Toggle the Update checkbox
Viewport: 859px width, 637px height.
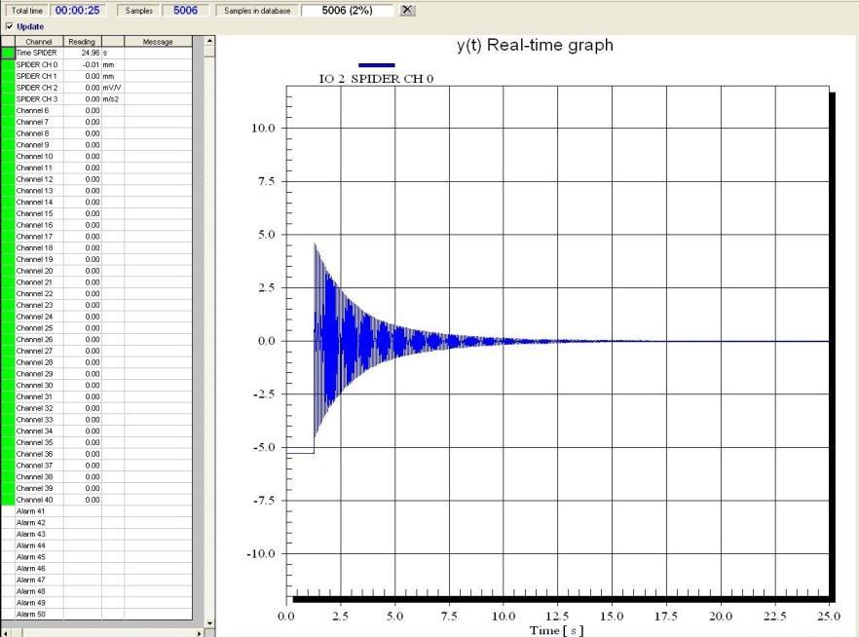pyautogui.click(x=10, y=26)
